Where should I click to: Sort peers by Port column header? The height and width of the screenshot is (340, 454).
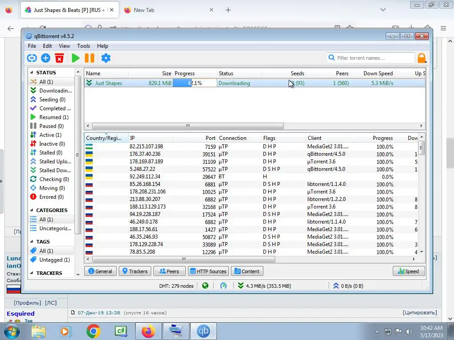click(x=195, y=138)
